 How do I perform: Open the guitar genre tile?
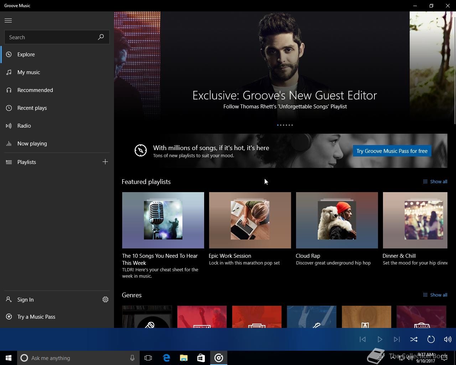(x=312, y=317)
